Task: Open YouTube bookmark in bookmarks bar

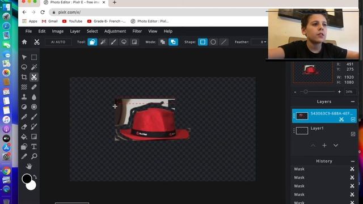Action: pyautogui.click(x=72, y=21)
